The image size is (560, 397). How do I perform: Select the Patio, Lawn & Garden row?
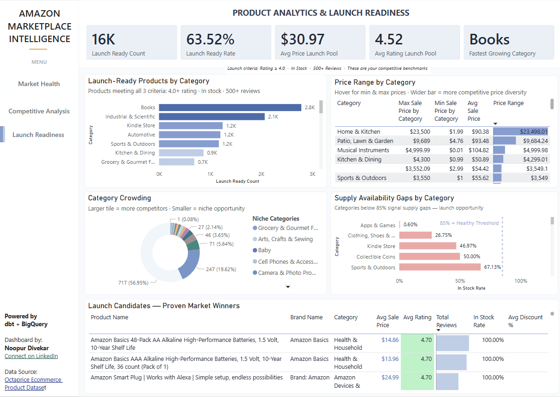[x=442, y=141]
